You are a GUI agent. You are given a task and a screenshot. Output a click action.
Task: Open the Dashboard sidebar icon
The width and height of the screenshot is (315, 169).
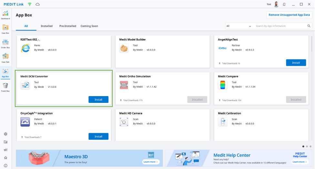tap(5, 15)
